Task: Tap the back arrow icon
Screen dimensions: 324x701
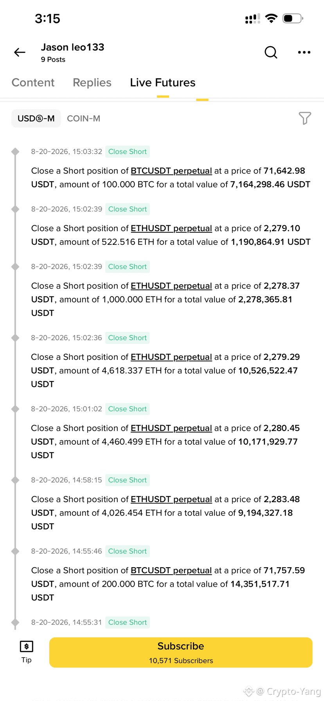Action: pyautogui.click(x=20, y=52)
